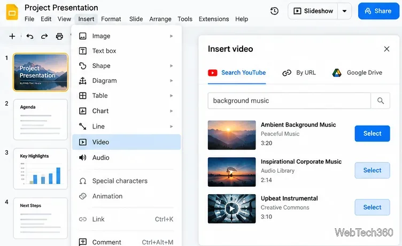Choose Image from the Insert menu
Image resolution: width=402 pixels, height=246 pixels.
[126, 36]
